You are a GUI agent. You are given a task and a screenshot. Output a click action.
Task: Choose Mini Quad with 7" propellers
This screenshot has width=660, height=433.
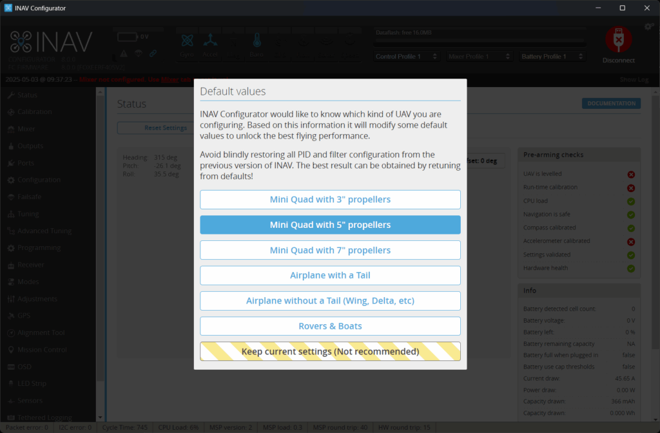330,250
